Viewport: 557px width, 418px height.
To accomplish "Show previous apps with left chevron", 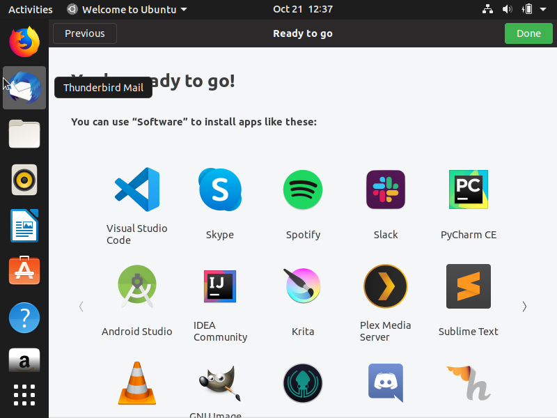I will [81, 307].
